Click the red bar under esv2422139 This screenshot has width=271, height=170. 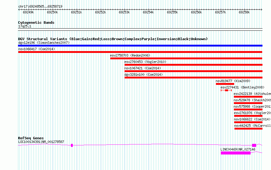point(248,97)
